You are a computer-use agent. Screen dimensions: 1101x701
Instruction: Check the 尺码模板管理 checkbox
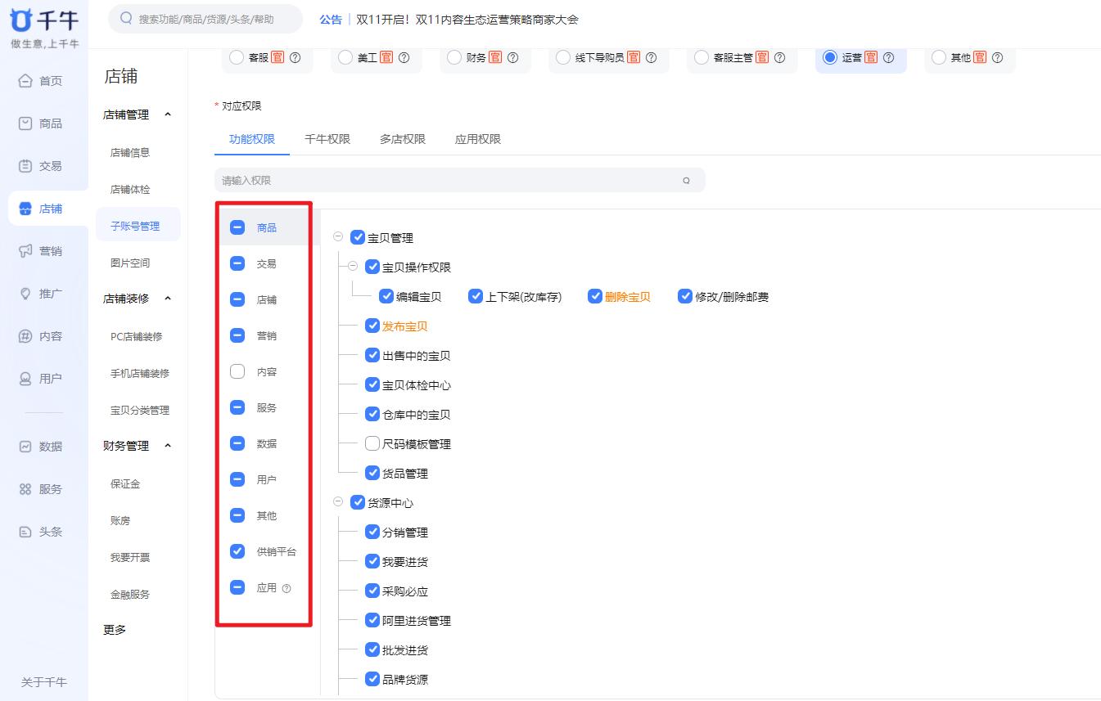click(x=372, y=443)
